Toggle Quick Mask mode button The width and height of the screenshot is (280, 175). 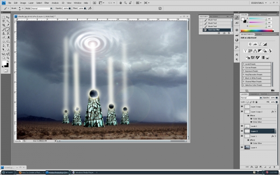[6, 71]
